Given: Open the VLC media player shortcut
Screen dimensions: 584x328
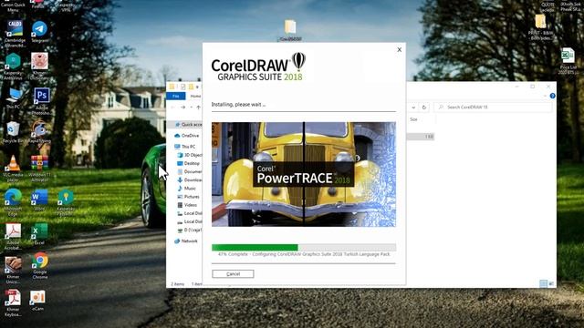Looking at the screenshot, I should pyautogui.click(x=13, y=169).
